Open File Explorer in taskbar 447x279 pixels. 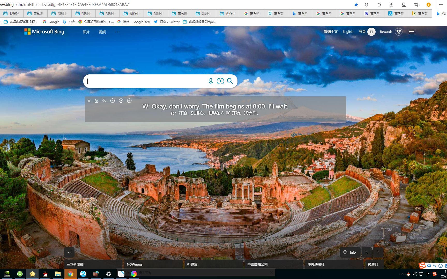click(x=58, y=274)
